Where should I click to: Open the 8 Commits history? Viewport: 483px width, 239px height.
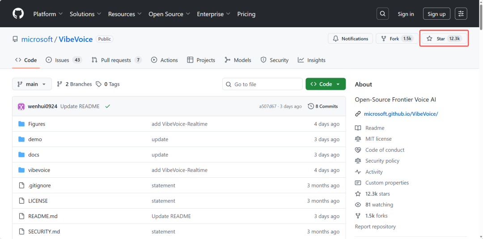pyautogui.click(x=323, y=106)
